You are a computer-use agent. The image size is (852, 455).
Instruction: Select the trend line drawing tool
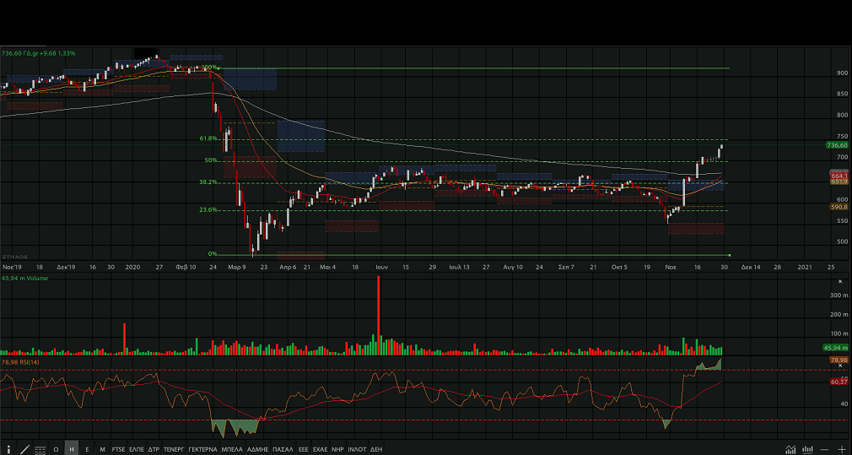click(x=24, y=450)
